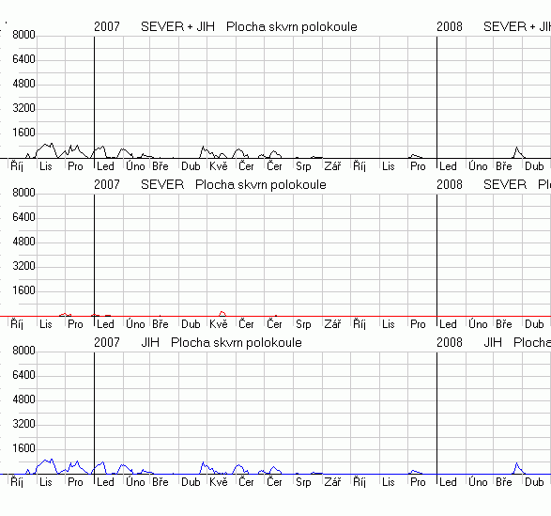The image size is (551, 516).
Task: Click the Kvě month label in red SEVER chart
Action: [219, 324]
